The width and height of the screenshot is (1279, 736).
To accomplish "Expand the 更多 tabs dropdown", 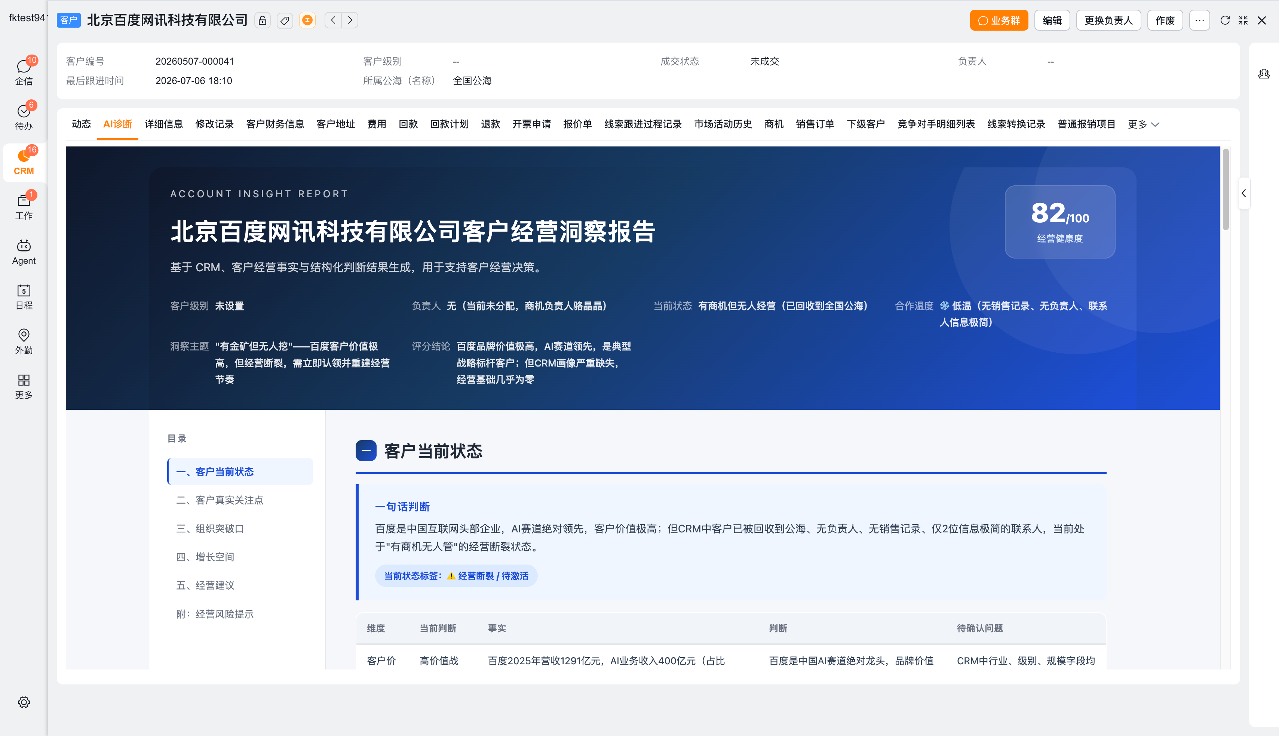I will point(1143,124).
